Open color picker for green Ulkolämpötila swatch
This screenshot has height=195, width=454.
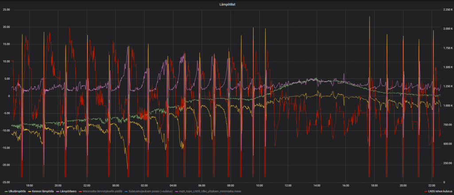(x=7, y=191)
